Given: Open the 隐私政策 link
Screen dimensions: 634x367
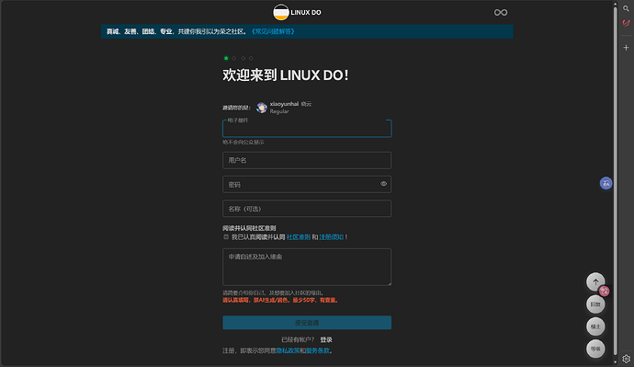Looking at the screenshot, I should (x=288, y=350).
